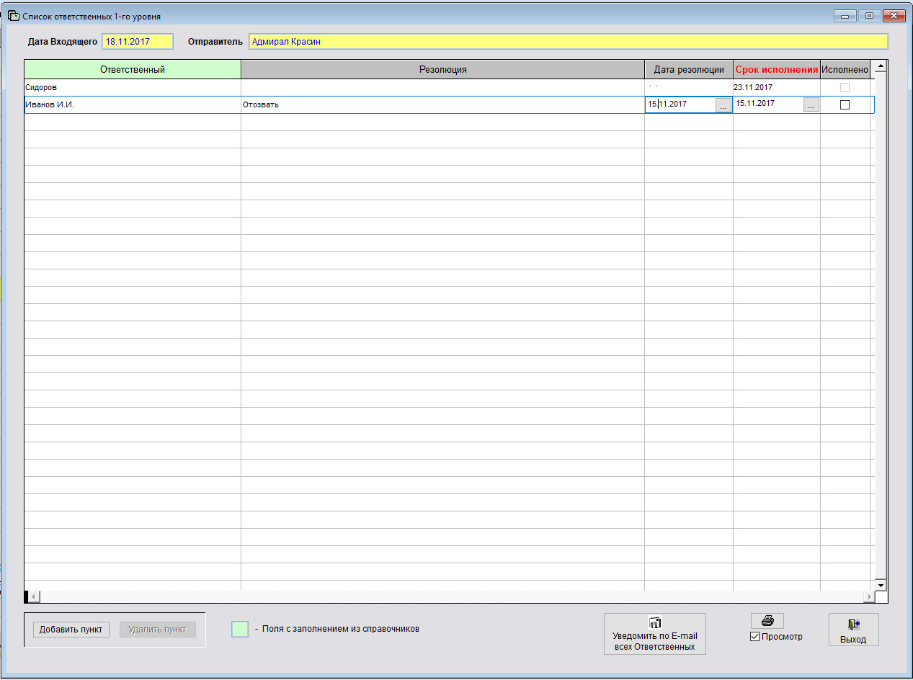Check Исполнено for Сидоров row
913x680 pixels.
tap(845, 87)
